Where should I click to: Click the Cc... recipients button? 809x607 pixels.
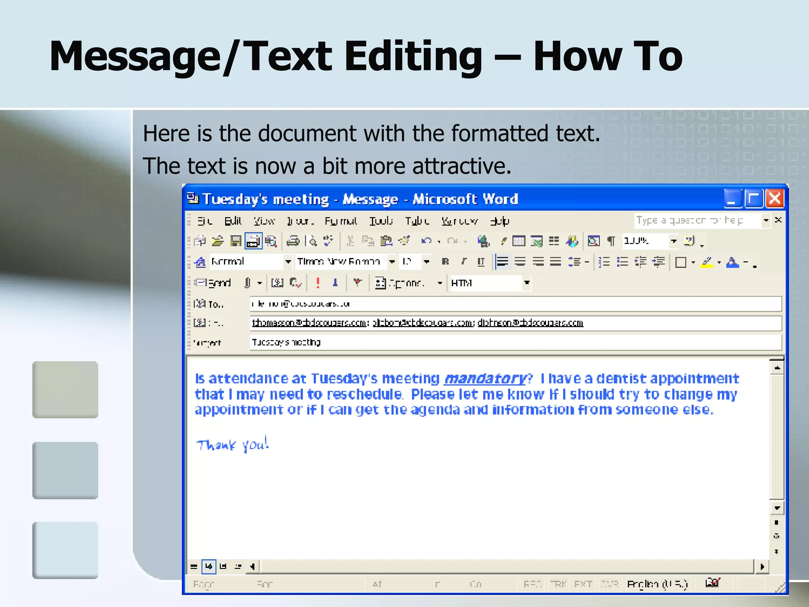pos(209,323)
